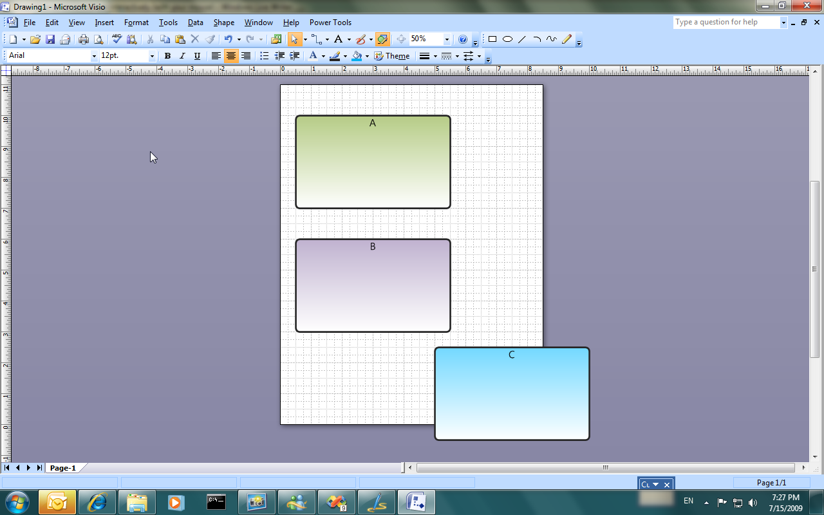Pick the Pencil drawing tool
Image resolution: width=824 pixels, height=515 pixels.
(x=566, y=39)
